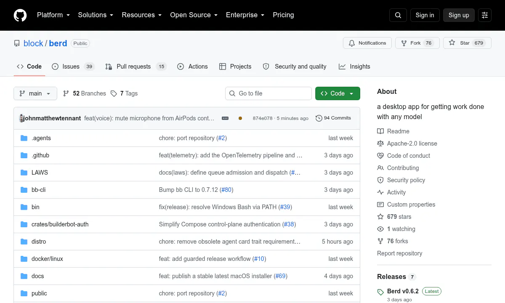The height and width of the screenshot is (303, 505).
Task: Click the folder icon for LAWS
Action: pos(24,173)
